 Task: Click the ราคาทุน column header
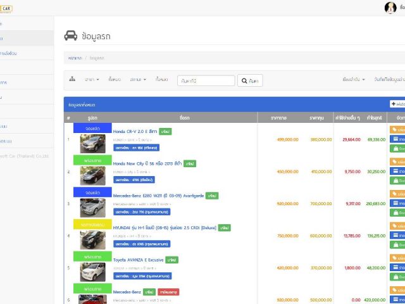point(317,118)
